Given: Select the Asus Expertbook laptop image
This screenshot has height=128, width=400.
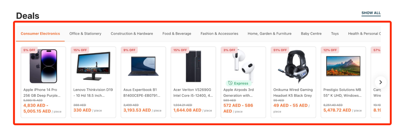Looking at the screenshot, I should point(143,66).
